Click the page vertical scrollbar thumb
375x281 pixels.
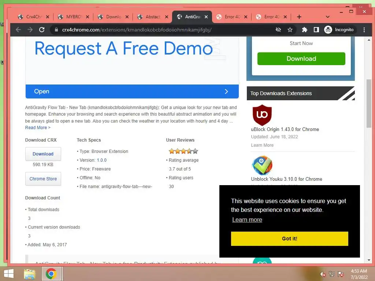click(369, 104)
